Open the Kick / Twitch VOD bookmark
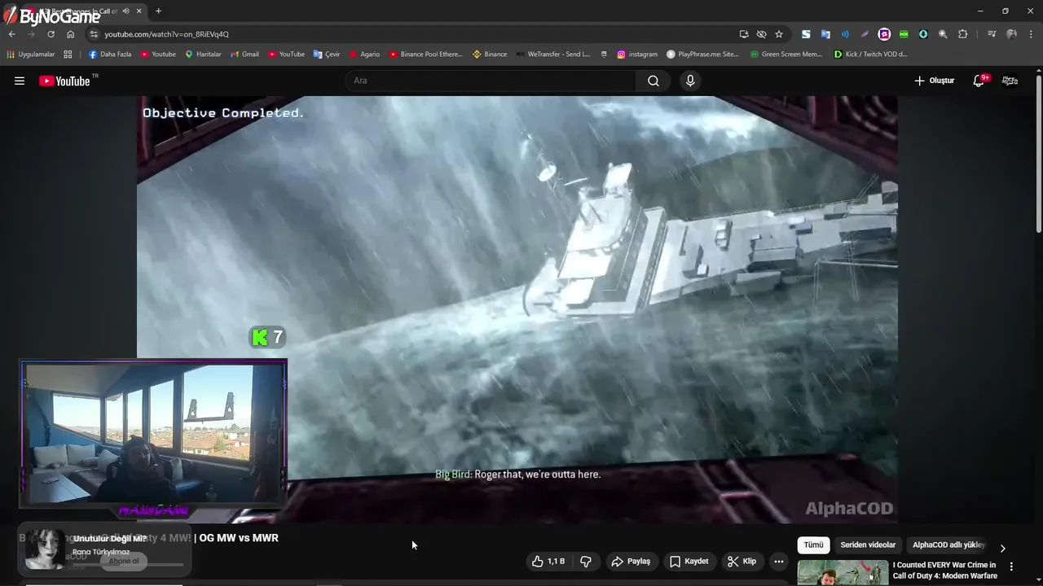The image size is (1043, 586). (870, 55)
